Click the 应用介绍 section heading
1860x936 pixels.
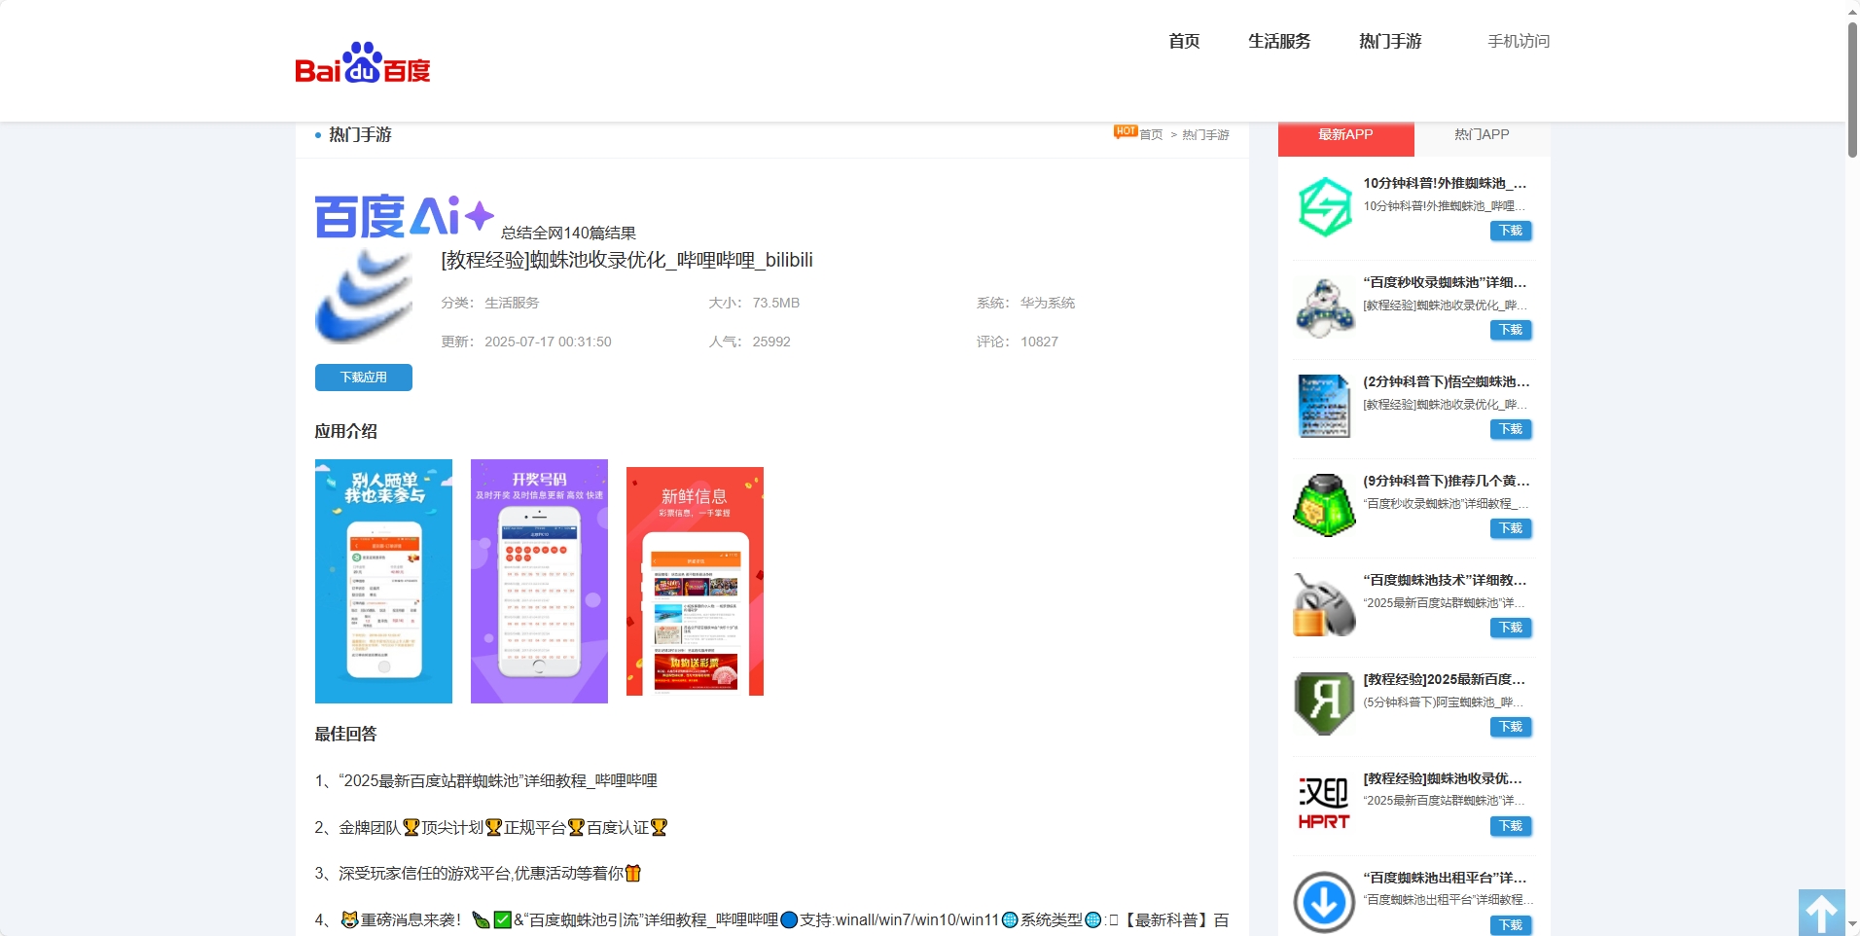(345, 431)
